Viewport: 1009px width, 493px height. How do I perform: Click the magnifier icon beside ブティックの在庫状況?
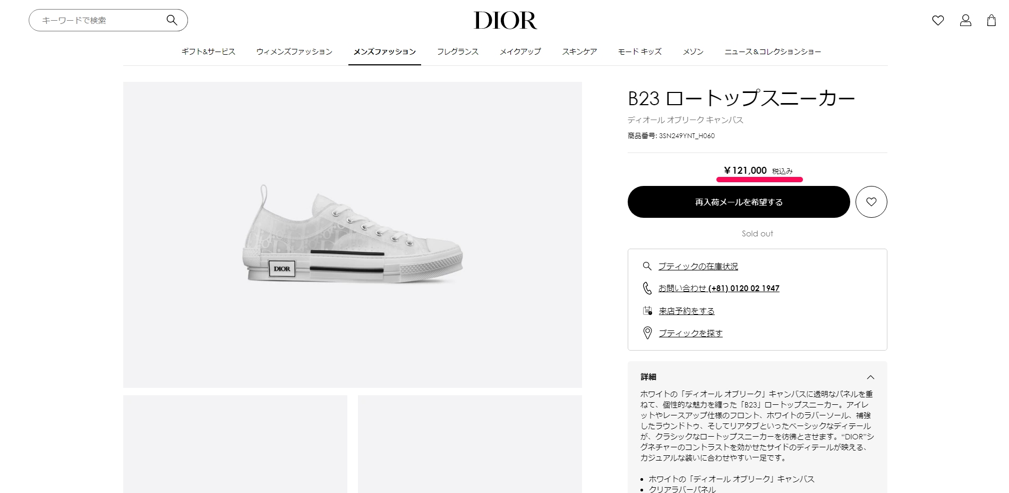tap(647, 266)
